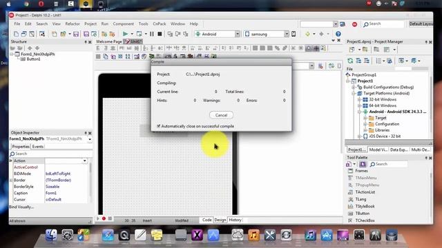The width and height of the screenshot is (442, 248).
Task: Click the Object Inspector Search field
Action: [x=50, y=154]
